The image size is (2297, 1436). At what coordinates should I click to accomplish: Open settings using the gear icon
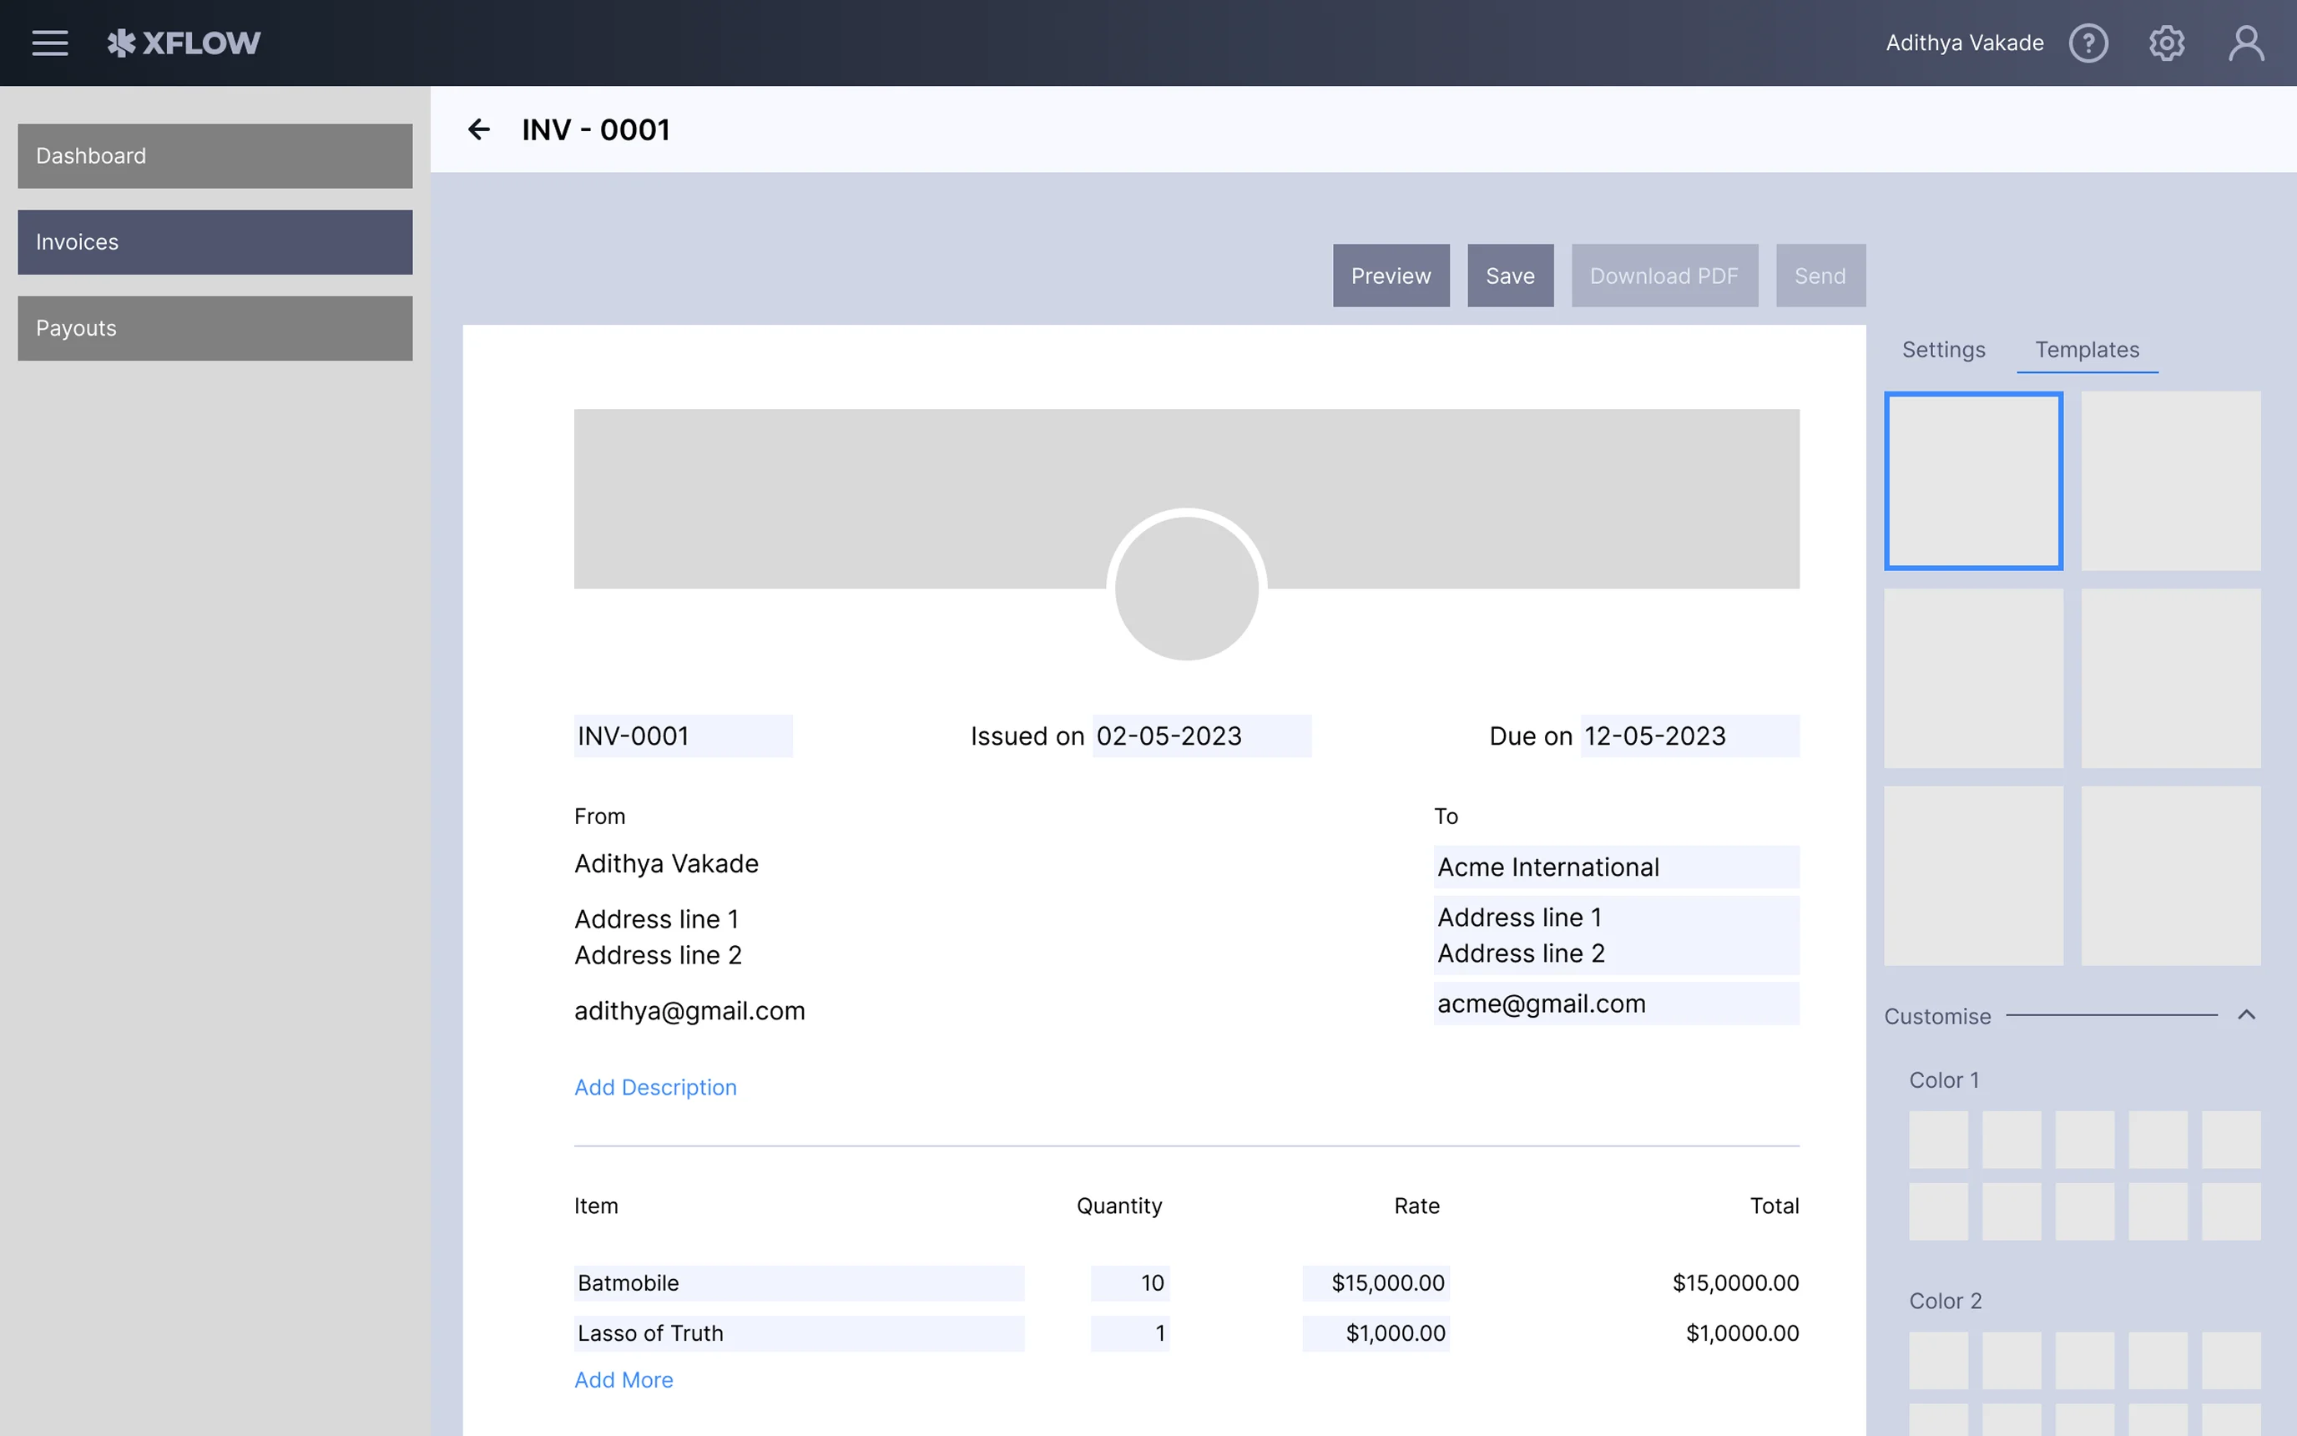2168,43
